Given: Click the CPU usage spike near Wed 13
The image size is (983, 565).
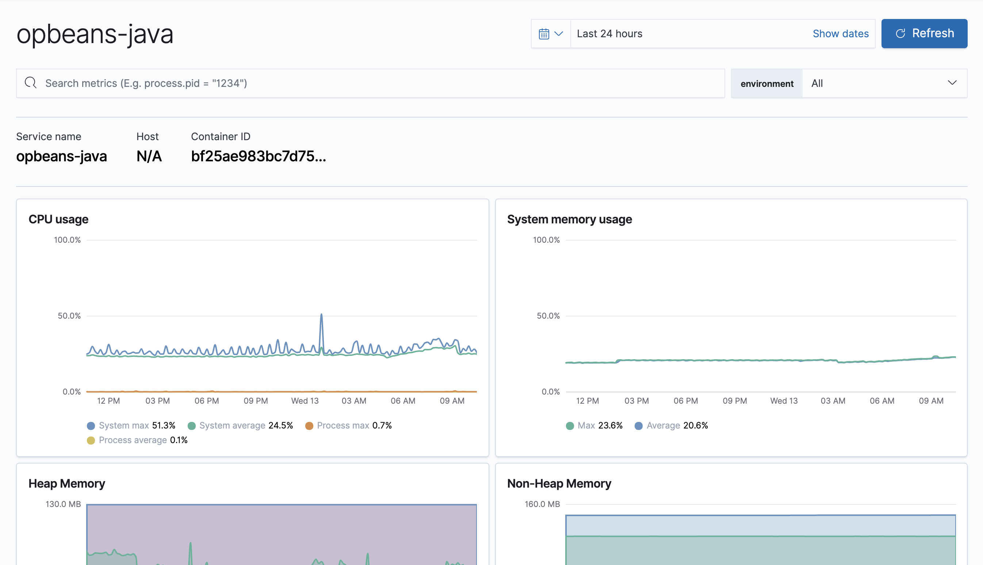Looking at the screenshot, I should (321, 315).
